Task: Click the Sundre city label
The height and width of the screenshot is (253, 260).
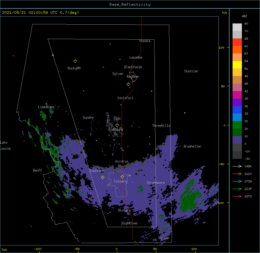Action: 88,117
